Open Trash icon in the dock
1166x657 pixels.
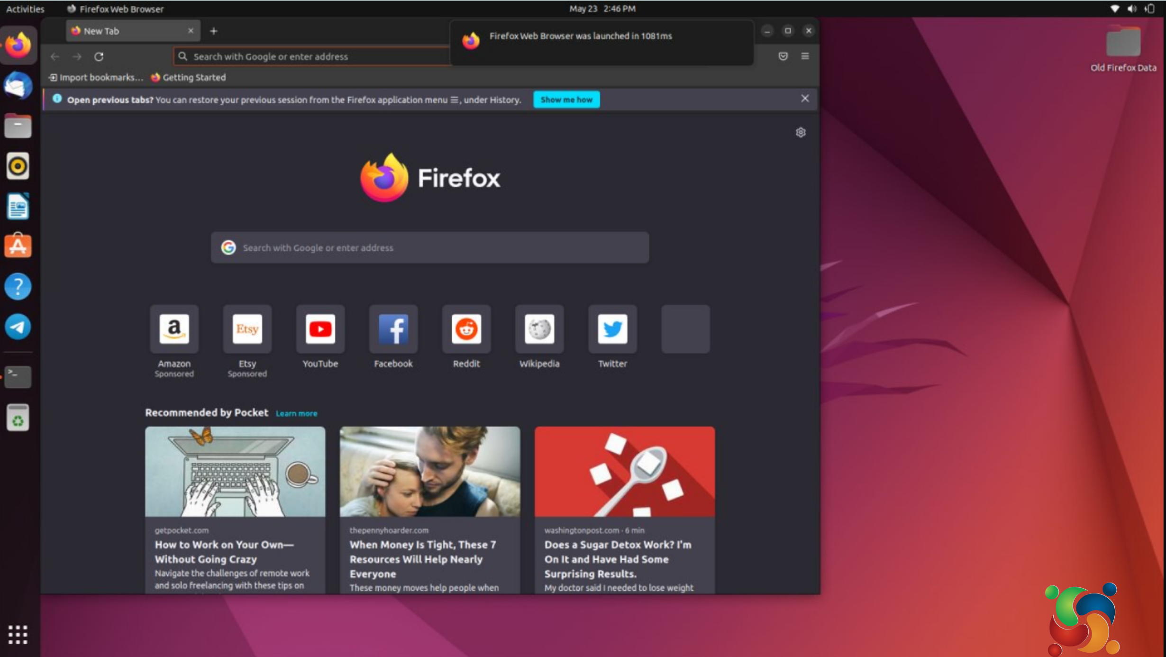(x=18, y=417)
